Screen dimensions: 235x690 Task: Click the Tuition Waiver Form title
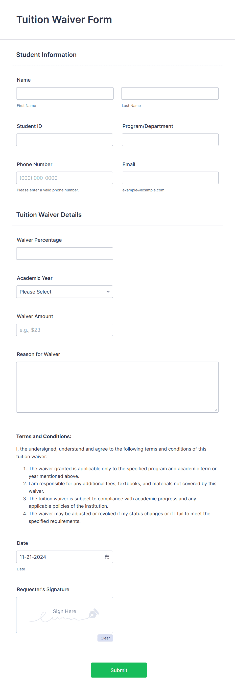(x=64, y=19)
